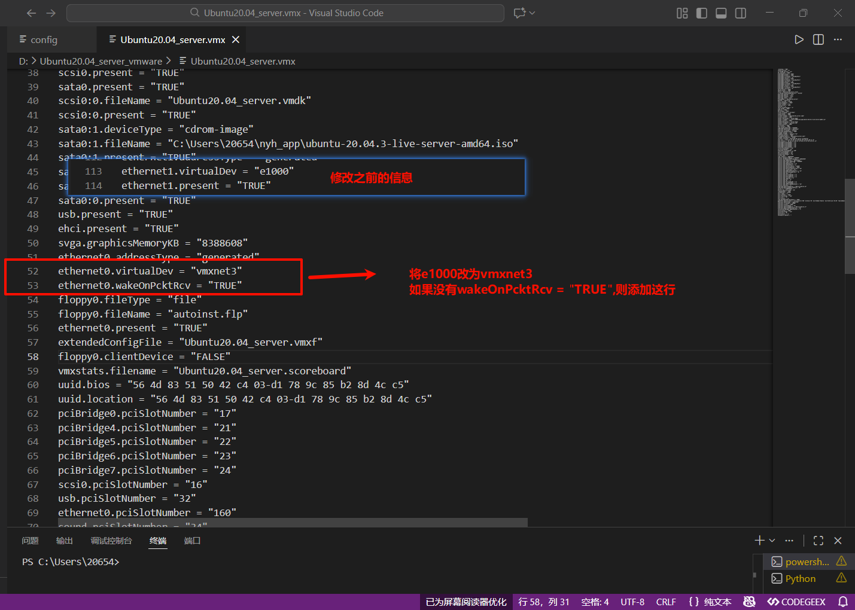
Task: Click line 67 scsi0.pciSlotNumber text
Action: pyautogui.click(x=133, y=484)
